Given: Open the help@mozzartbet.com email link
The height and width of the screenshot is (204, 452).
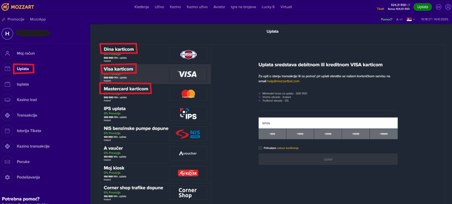Looking at the screenshot, I should point(283,81).
